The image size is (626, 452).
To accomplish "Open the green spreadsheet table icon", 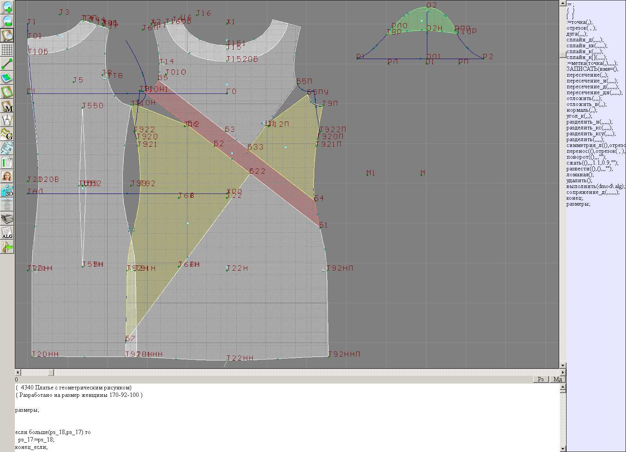I will click(7, 162).
